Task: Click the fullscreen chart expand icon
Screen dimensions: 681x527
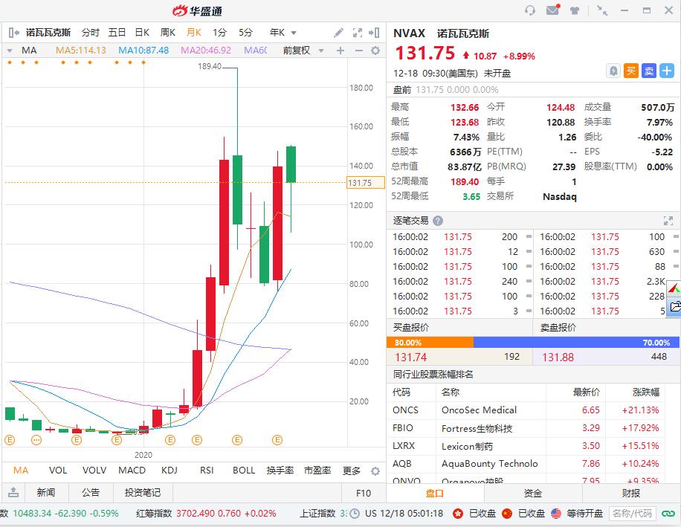Action: (x=358, y=33)
